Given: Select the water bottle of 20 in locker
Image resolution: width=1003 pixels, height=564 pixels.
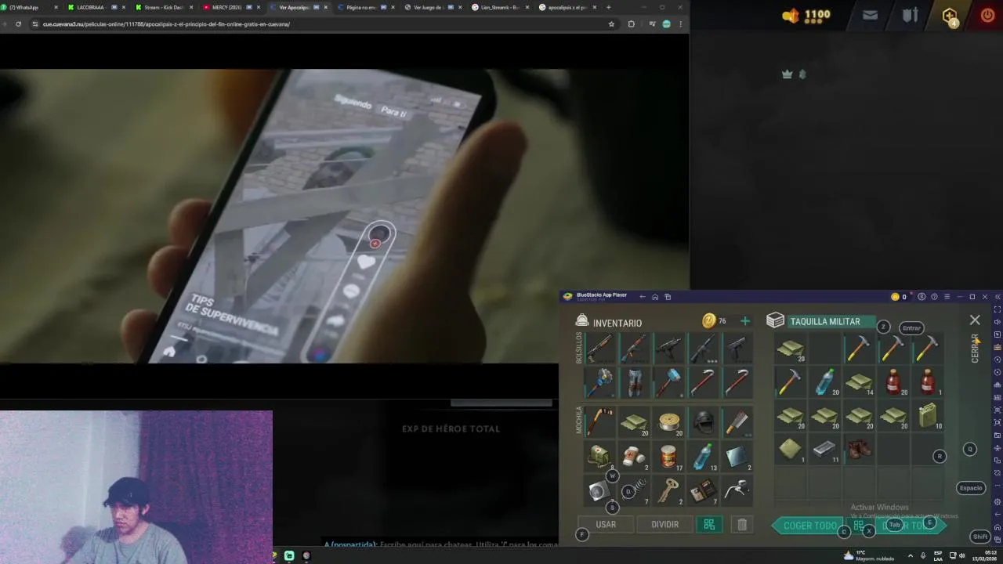Looking at the screenshot, I should [x=824, y=382].
